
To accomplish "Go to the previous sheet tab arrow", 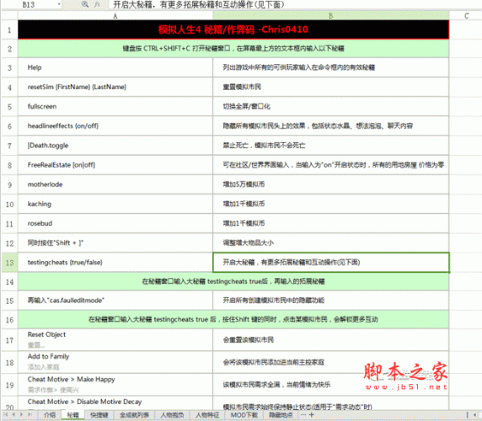I will (x=13, y=414).
